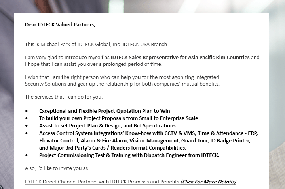Click the "Major 3rd Party's Cards / Readers" line
The width and height of the screenshot is (285, 189).
[113, 148]
